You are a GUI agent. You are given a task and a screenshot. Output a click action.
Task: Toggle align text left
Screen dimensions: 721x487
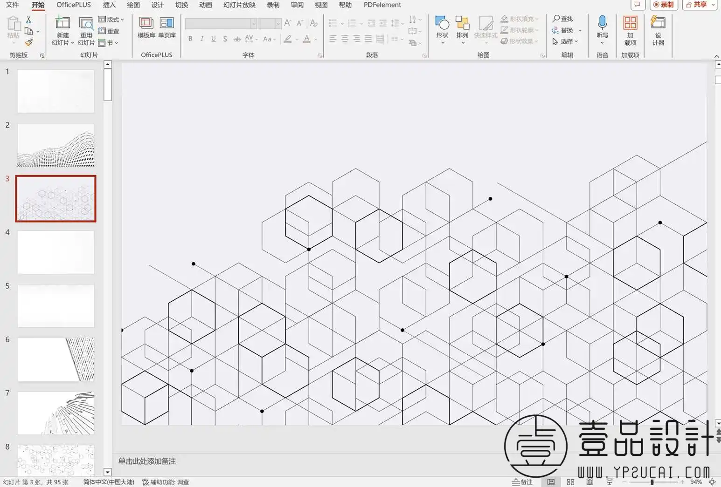(333, 39)
